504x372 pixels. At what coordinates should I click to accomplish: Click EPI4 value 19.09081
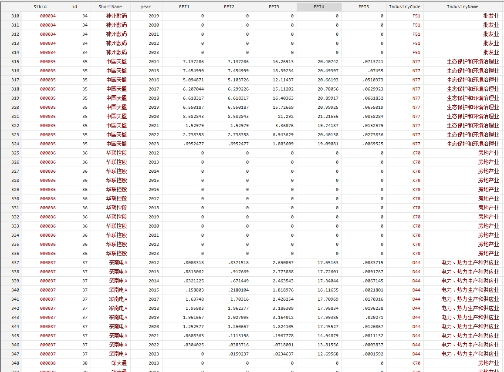pos(328,144)
